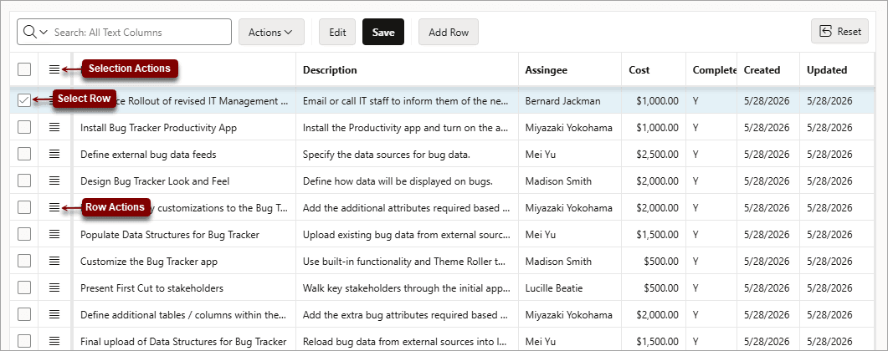Viewport: 888px width, 351px height.
Task: Open row actions for Final upload of Data Structures
Action: point(54,341)
